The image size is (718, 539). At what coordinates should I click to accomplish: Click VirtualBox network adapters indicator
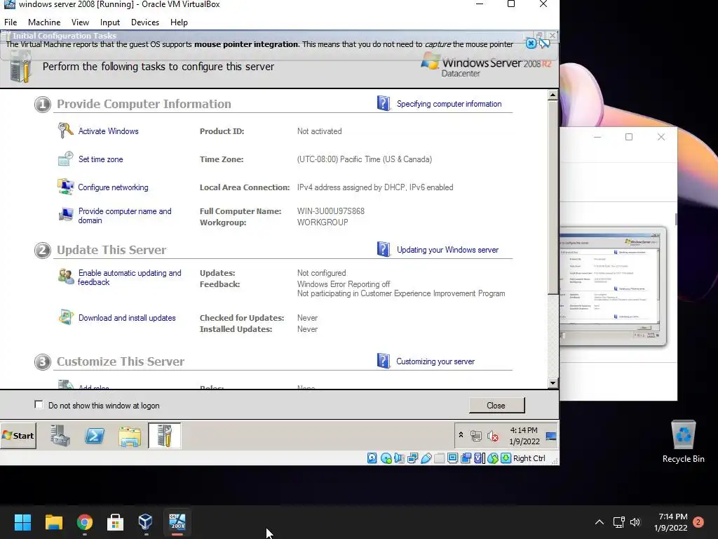tap(412, 458)
